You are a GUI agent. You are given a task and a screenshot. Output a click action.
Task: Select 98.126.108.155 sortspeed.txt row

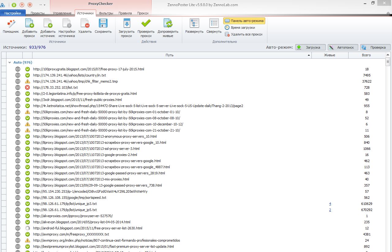point(196,198)
